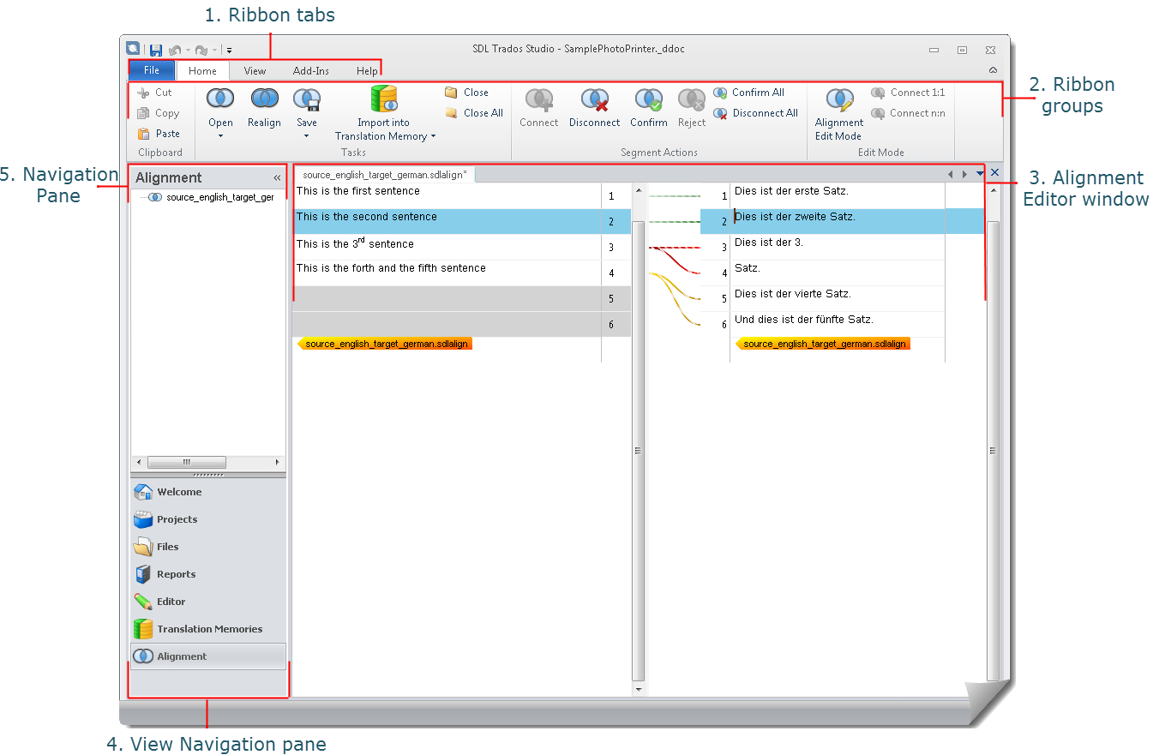Image resolution: width=1153 pixels, height=755 pixels.
Task: Click Import into Translation Memory icon
Action: (x=384, y=99)
